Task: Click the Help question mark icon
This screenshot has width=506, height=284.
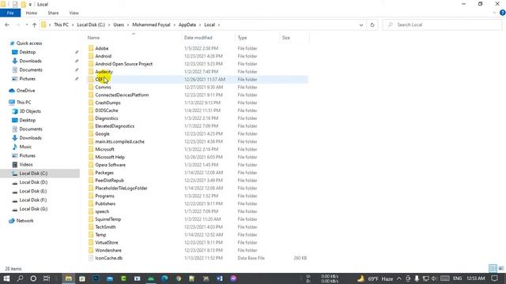Action: click(503, 13)
